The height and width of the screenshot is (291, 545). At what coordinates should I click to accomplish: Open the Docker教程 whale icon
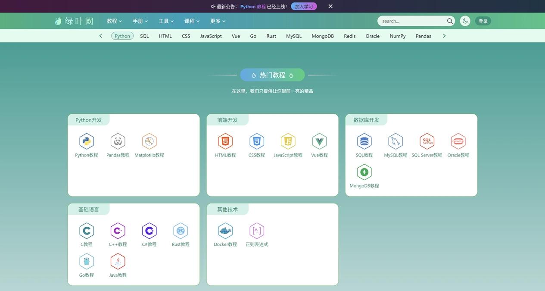tap(225, 231)
